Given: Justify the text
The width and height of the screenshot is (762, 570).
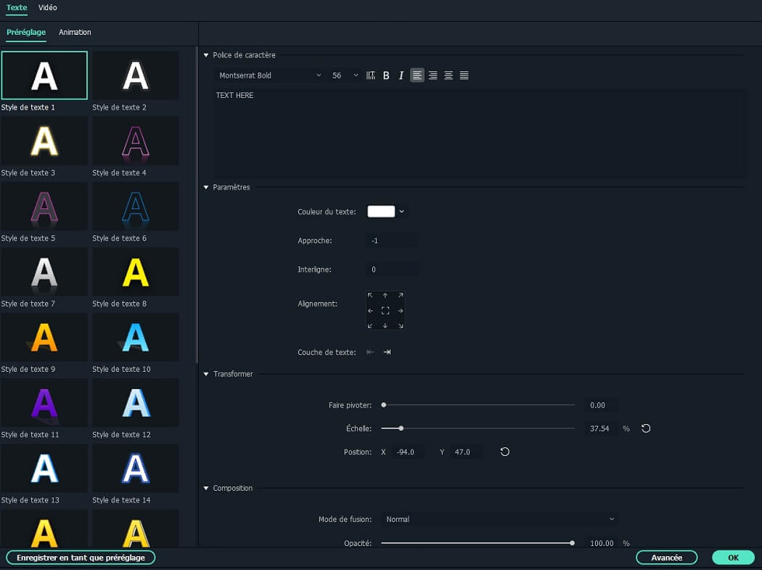Looking at the screenshot, I should tap(464, 76).
